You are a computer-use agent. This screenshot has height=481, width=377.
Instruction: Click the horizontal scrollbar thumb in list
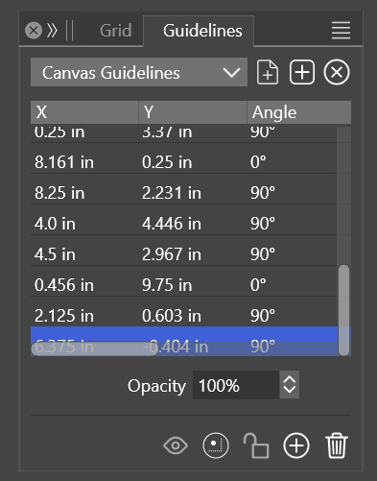[95, 349]
